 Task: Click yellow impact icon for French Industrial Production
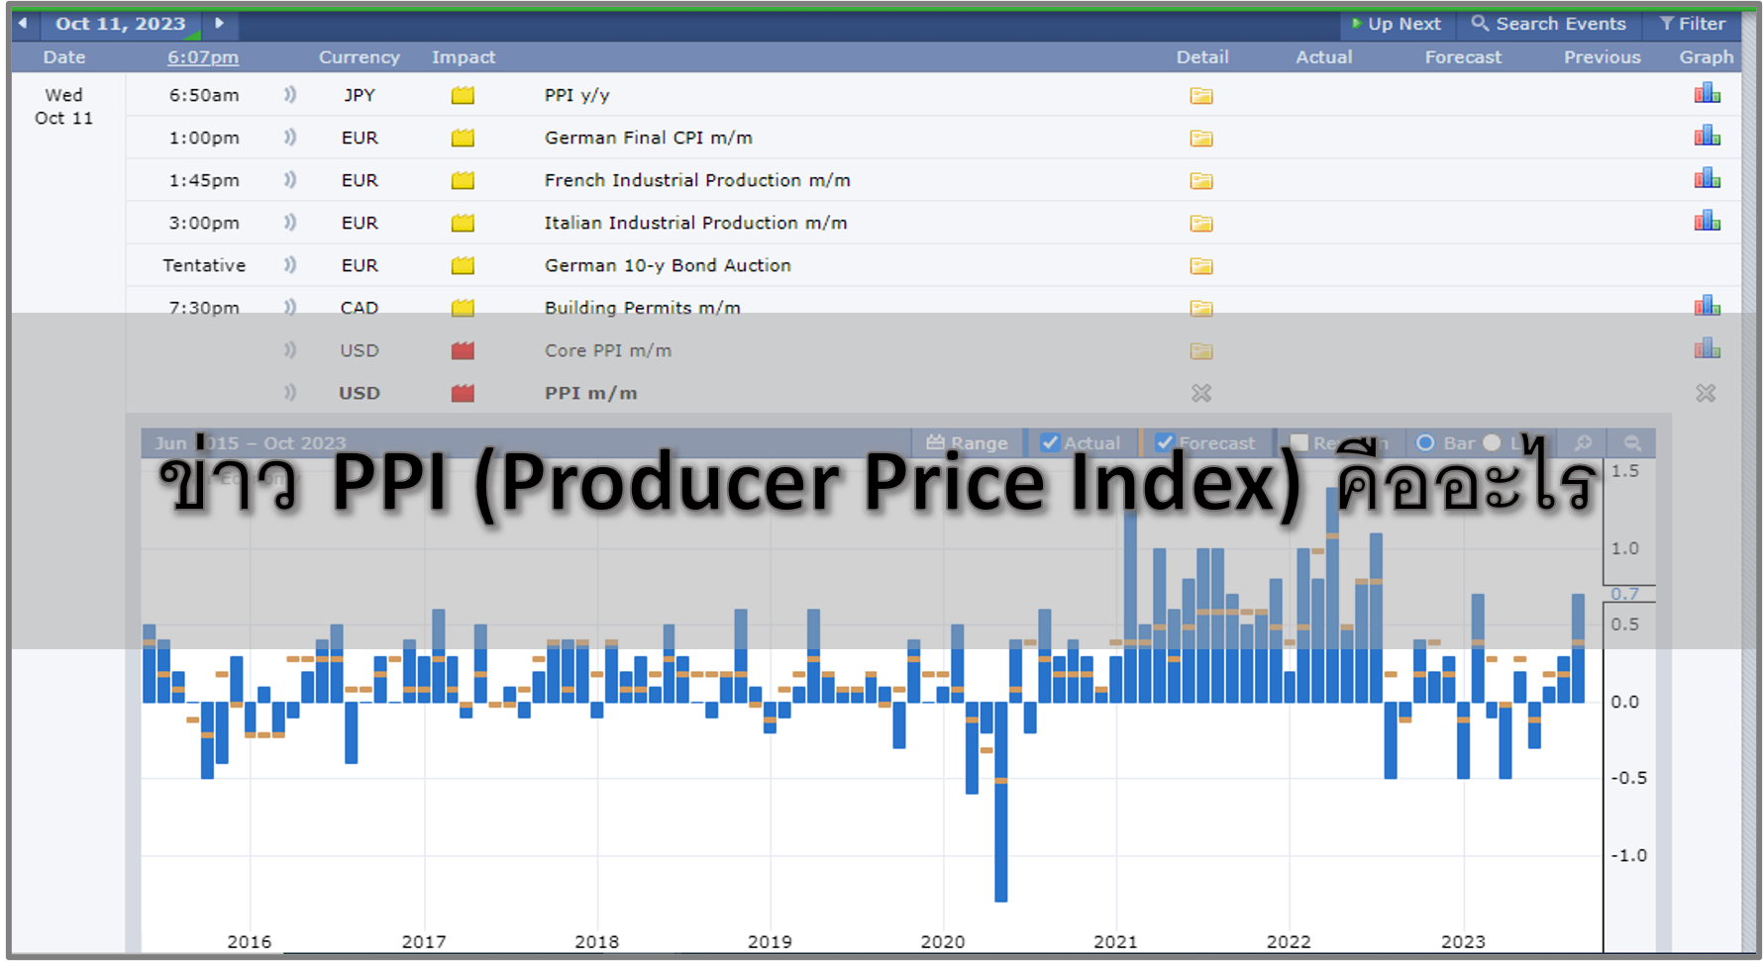(x=463, y=180)
